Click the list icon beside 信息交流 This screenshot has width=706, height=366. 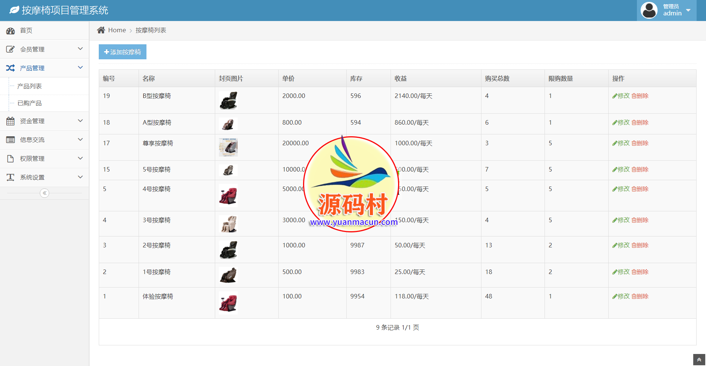tap(11, 140)
